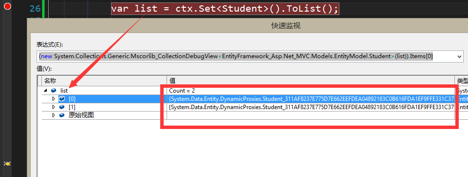Select the list row name
Viewport: 468px width, 177px height.
click(x=64, y=91)
